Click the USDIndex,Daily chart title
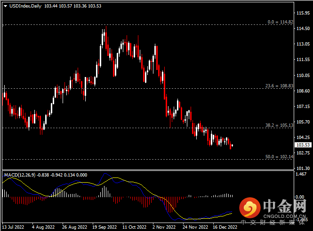The image size is (313, 231). click(25, 6)
